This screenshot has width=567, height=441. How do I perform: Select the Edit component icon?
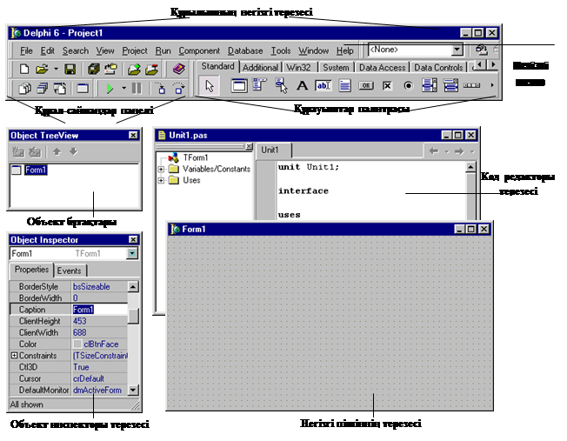(x=324, y=86)
